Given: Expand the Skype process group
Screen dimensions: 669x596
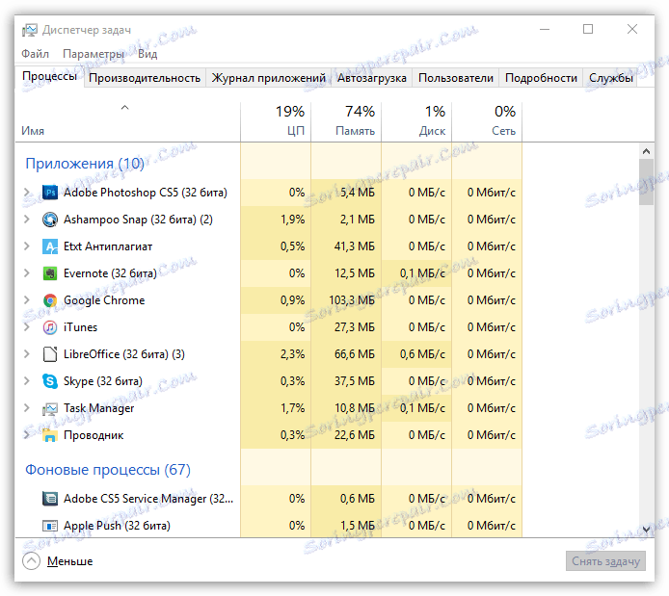Looking at the screenshot, I should click(x=26, y=380).
